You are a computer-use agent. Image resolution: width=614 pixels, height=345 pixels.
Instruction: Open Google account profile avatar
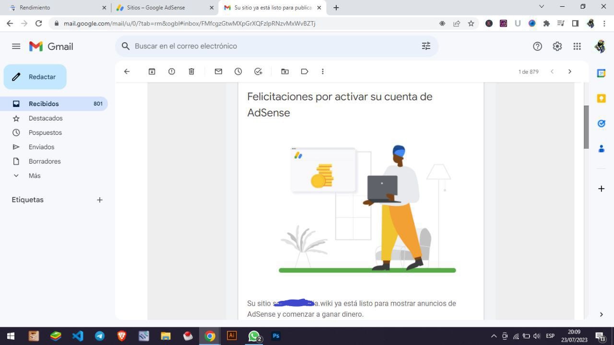[600, 46]
